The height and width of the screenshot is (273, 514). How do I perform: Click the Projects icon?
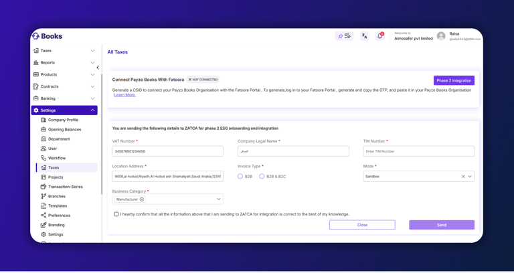pos(44,177)
